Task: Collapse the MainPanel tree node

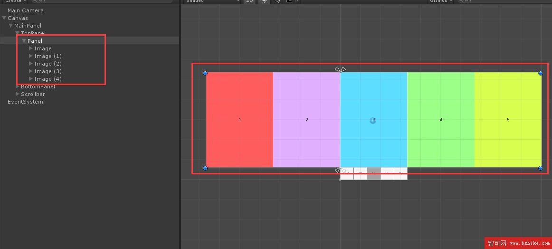Action: [x=11, y=26]
